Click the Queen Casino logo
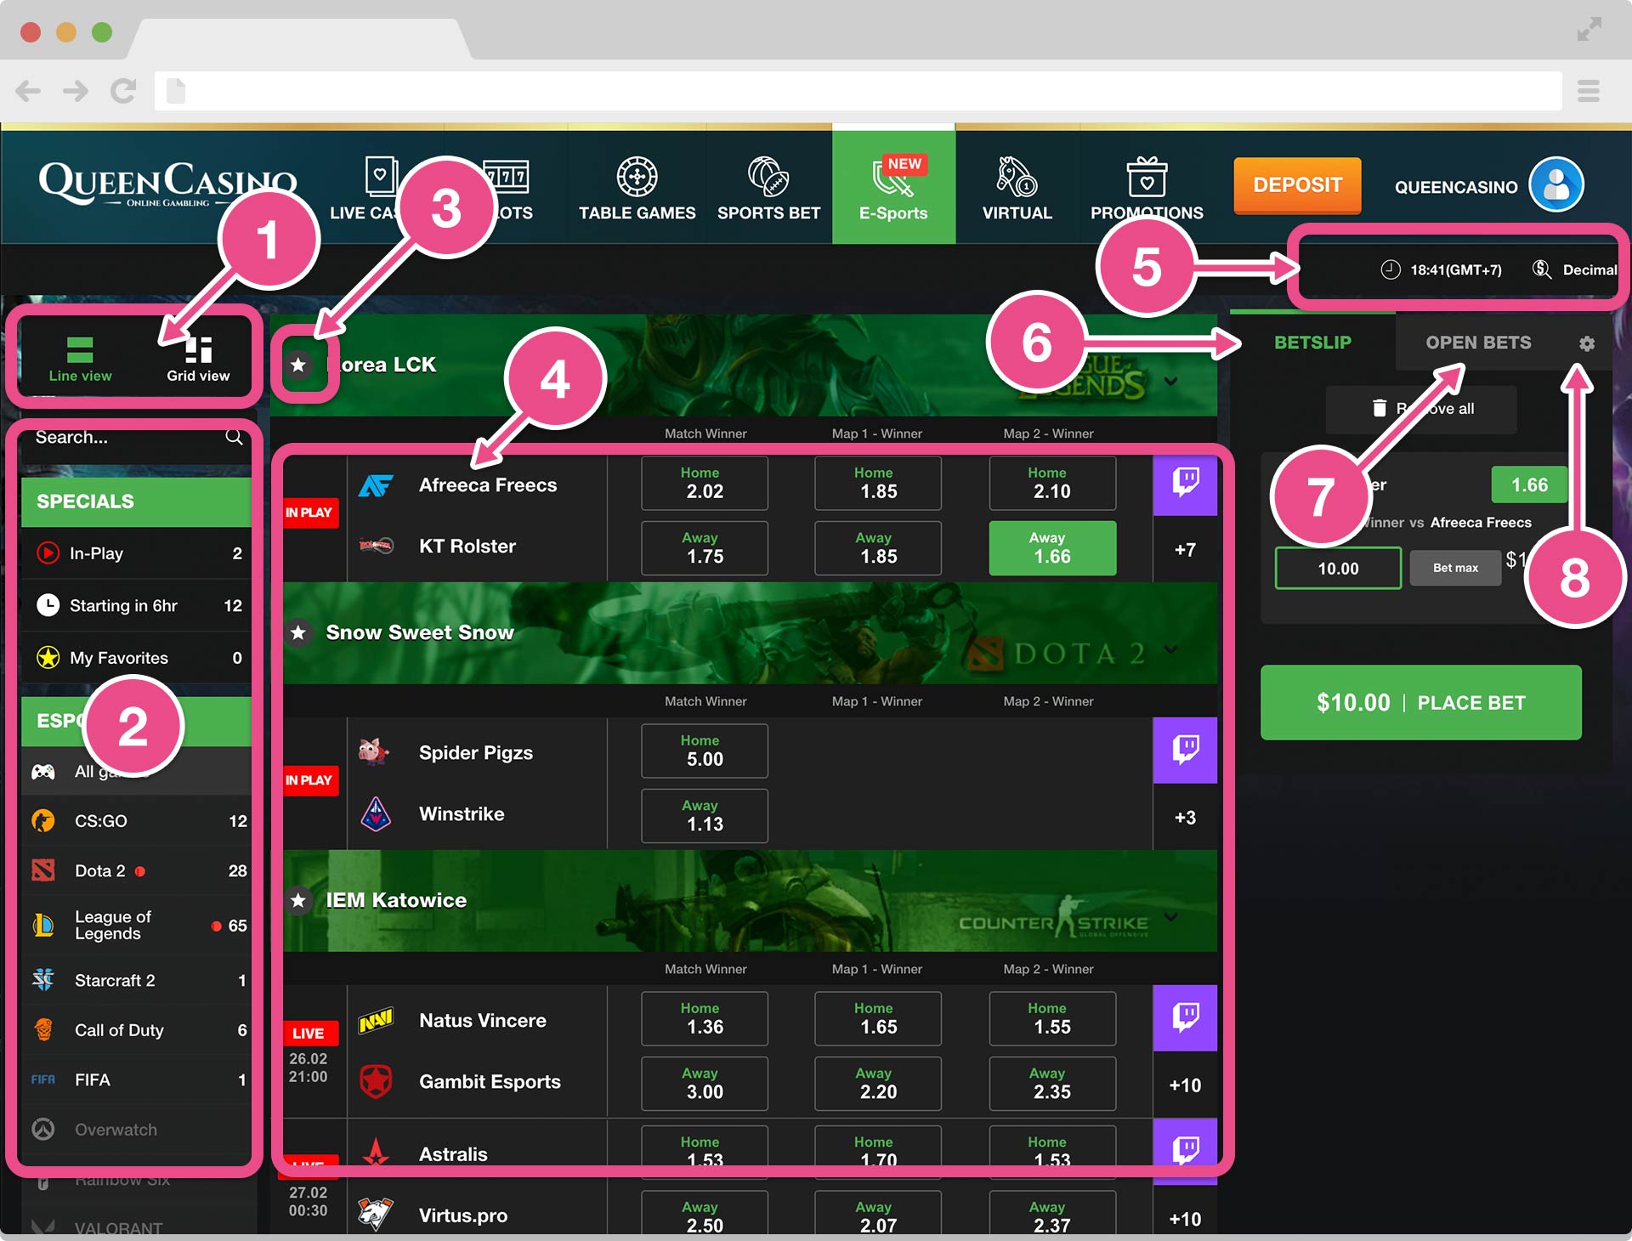 point(167,184)
